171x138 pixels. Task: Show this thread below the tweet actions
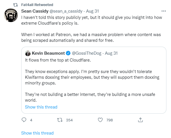[x=37, y=133]
